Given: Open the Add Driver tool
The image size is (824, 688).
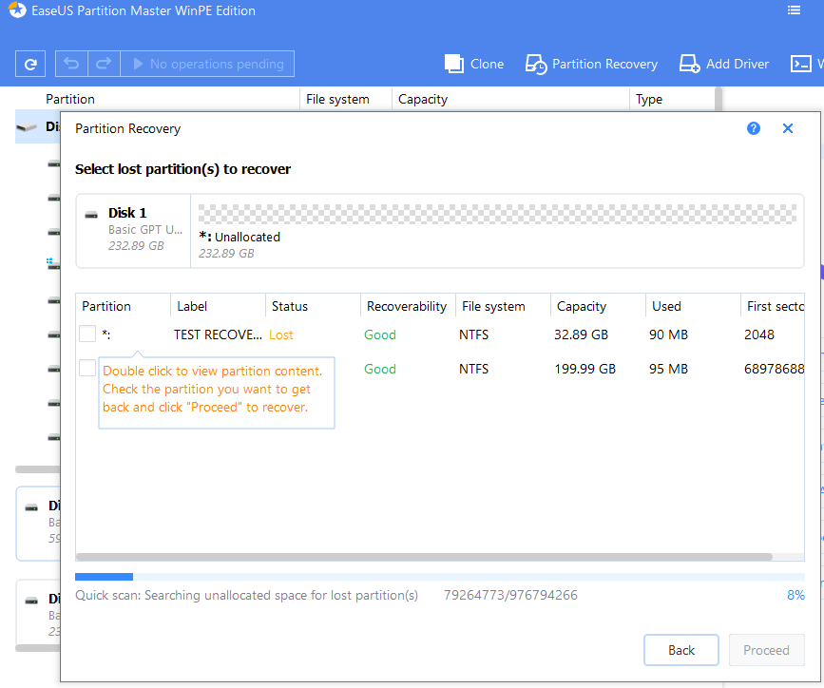Looking at the screenshot, I should [723, 64].
